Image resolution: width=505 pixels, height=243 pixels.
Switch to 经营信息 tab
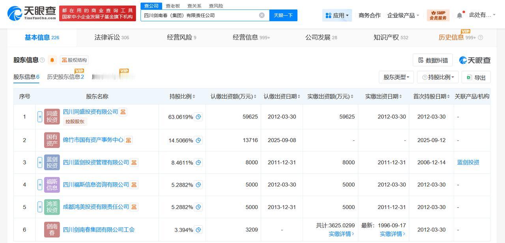(x=251, y=37)
